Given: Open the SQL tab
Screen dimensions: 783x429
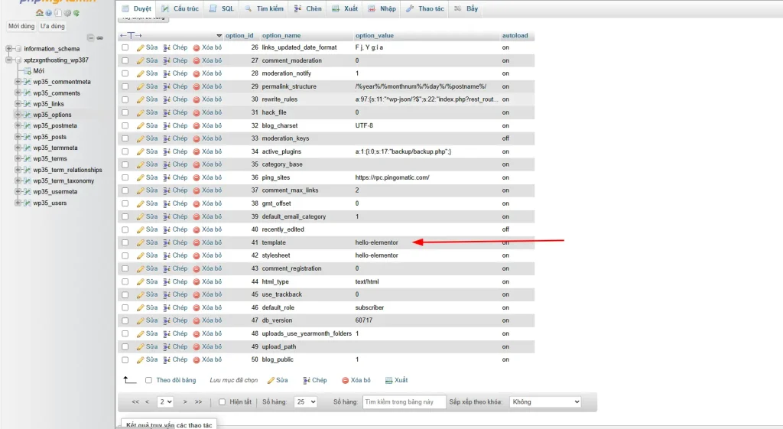Looking at the screenshot, I should [222, 9].
